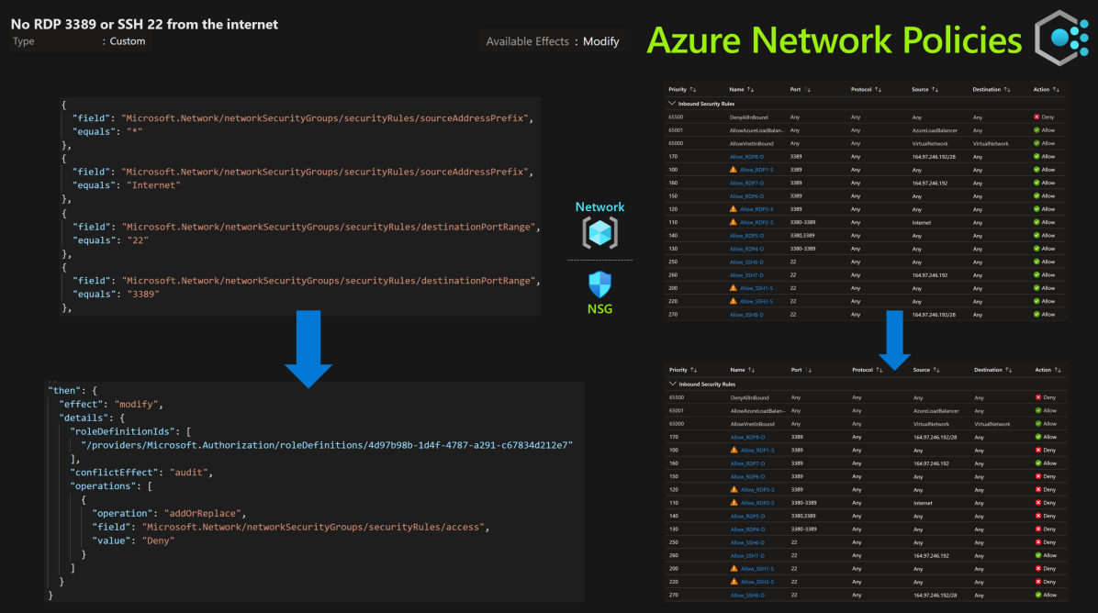Click the Custom type value
1098x613 pixels.
(x=128, y=41)
